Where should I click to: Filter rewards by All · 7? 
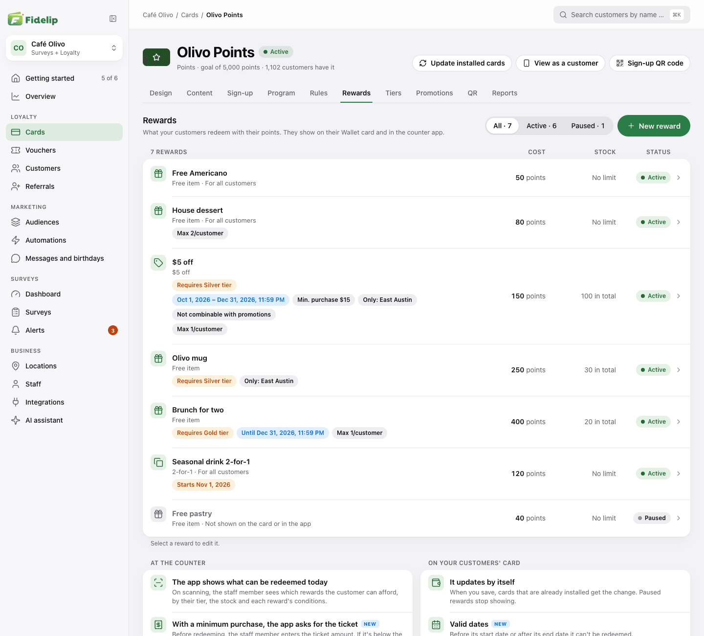pyautogui.click(x=503, y=126)
